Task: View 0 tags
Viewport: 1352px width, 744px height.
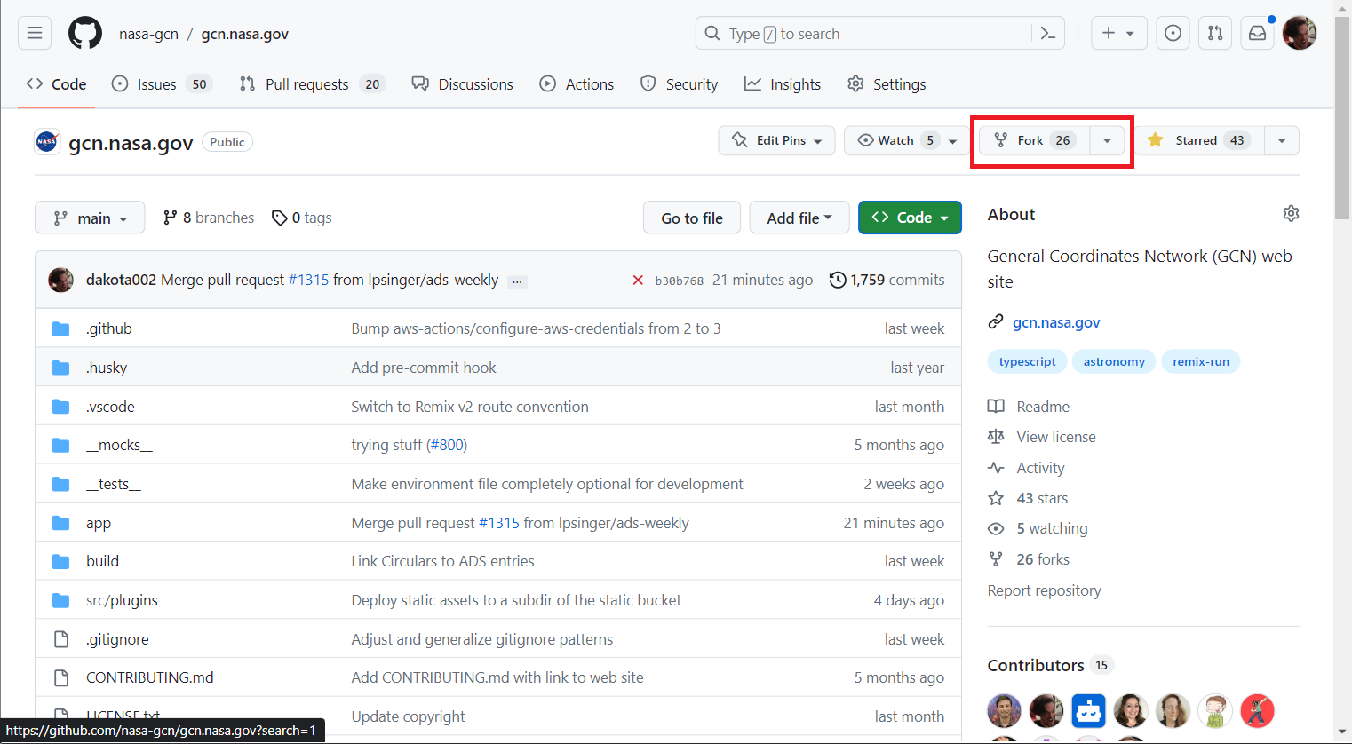Action: (302, 218)
